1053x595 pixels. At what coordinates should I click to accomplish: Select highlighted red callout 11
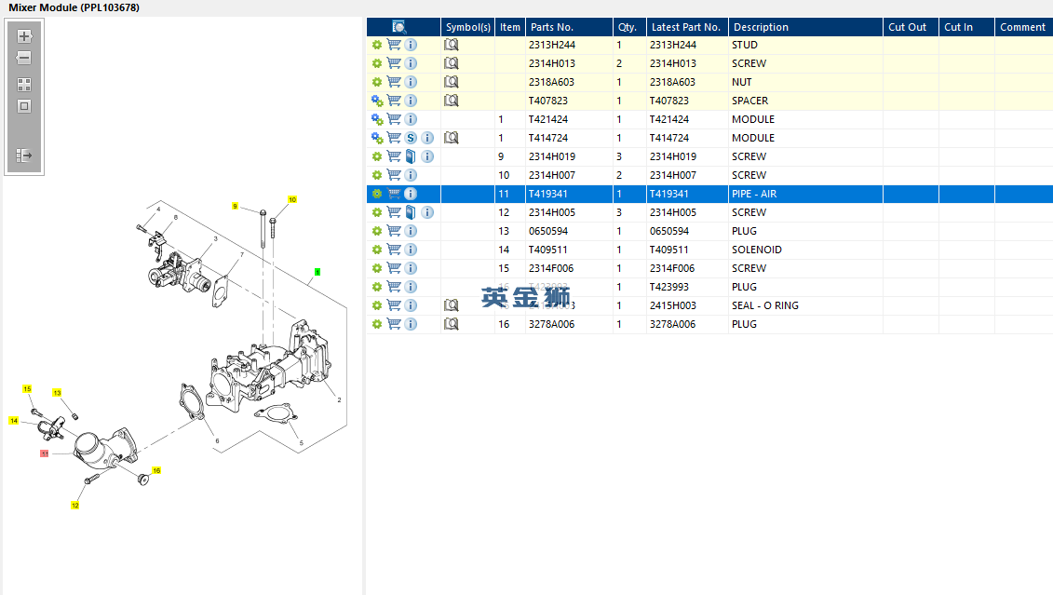pyautogui.click(x=45, y=454)
